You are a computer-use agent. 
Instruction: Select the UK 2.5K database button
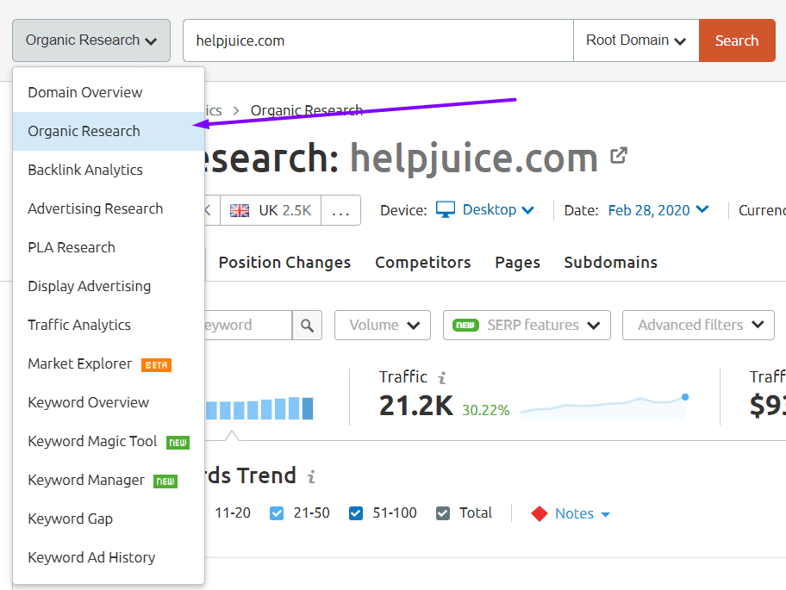coord(271,210)
